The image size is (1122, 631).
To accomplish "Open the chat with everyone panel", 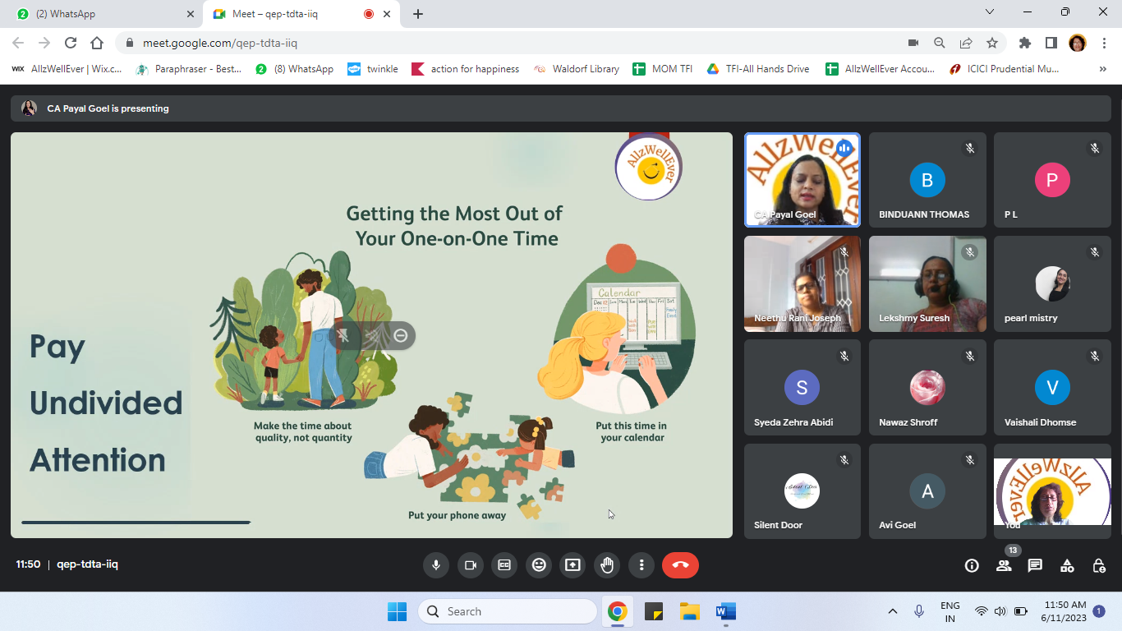I will click(x=1035, y=565).
